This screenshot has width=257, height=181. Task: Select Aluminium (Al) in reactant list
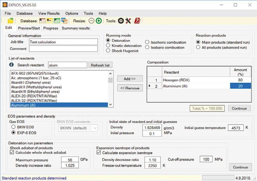[59, 105]
